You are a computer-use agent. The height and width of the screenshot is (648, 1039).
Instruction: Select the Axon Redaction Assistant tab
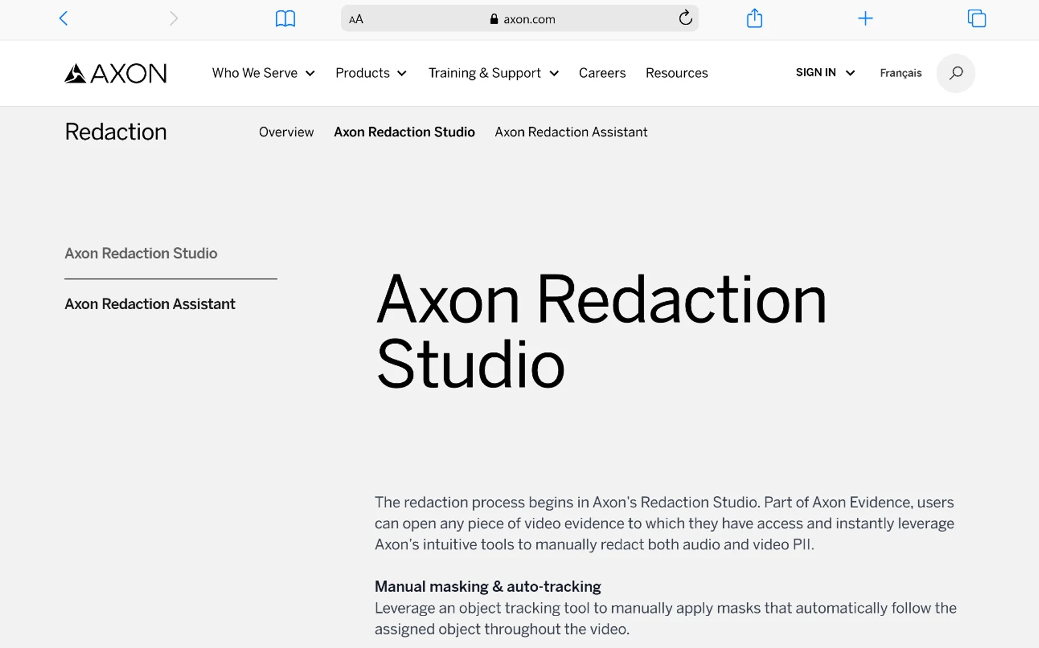(x=570, y=132)
